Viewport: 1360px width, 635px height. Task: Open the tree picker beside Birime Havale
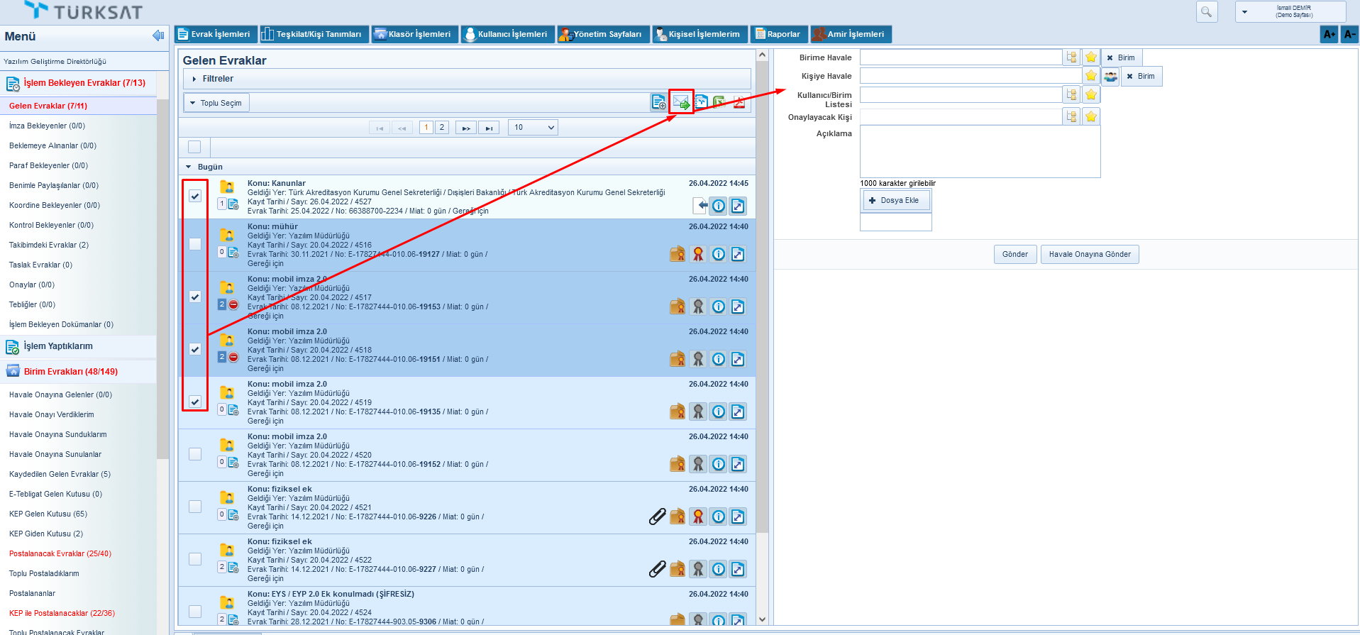(x=1071, y=57)
